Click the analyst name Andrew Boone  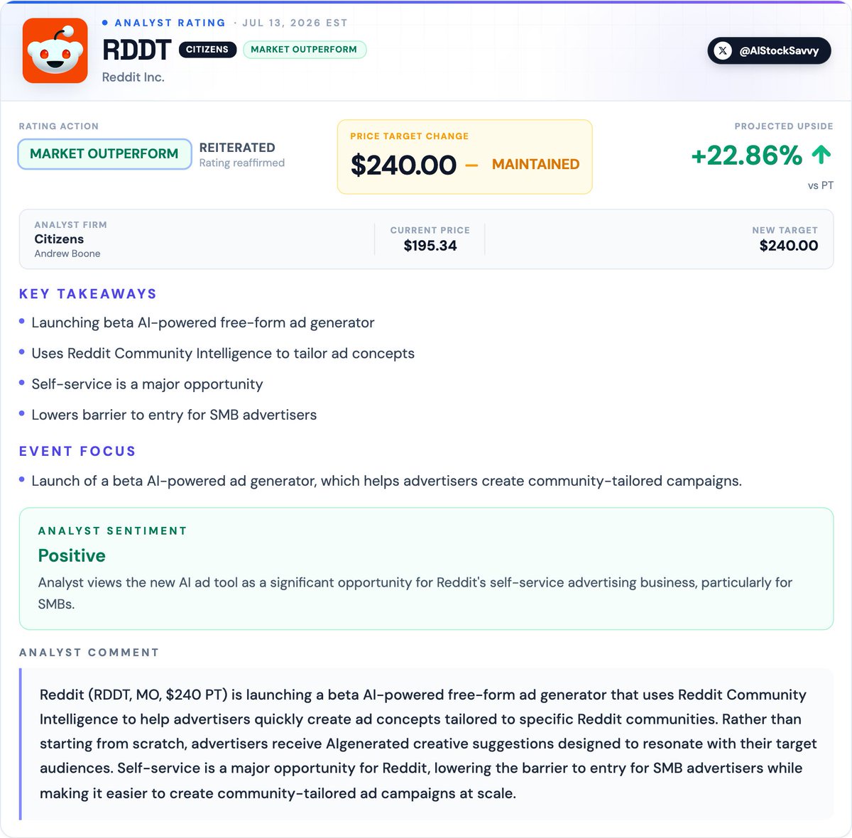pyautogui.click(x=67, y=254)
